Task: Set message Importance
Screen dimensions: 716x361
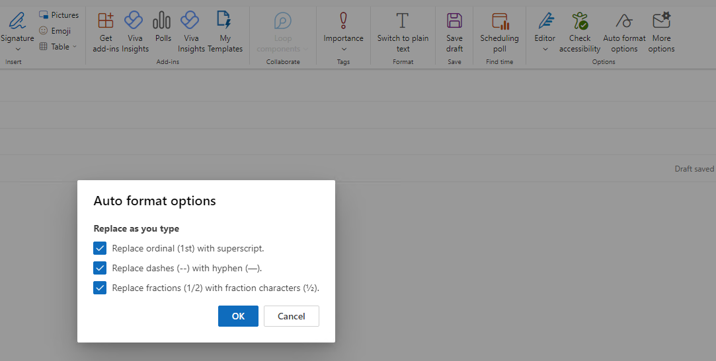Action: click(343, 27)
